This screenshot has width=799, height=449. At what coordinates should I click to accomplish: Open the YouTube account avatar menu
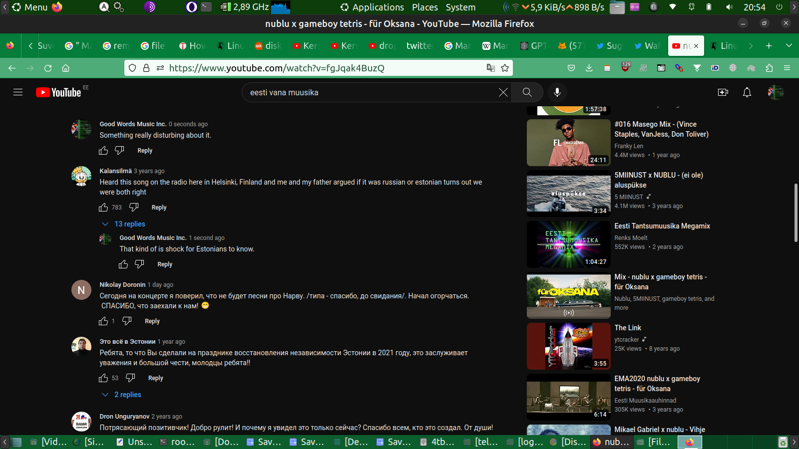click(776, 92)
